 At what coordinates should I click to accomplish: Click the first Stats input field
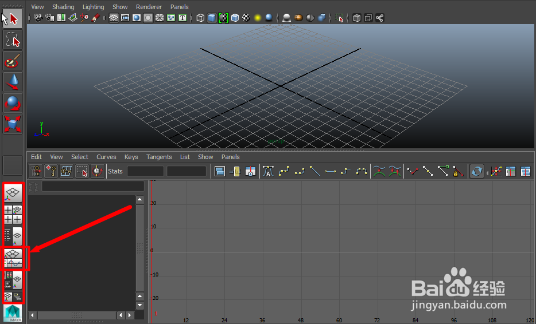(x=145, y=171)
